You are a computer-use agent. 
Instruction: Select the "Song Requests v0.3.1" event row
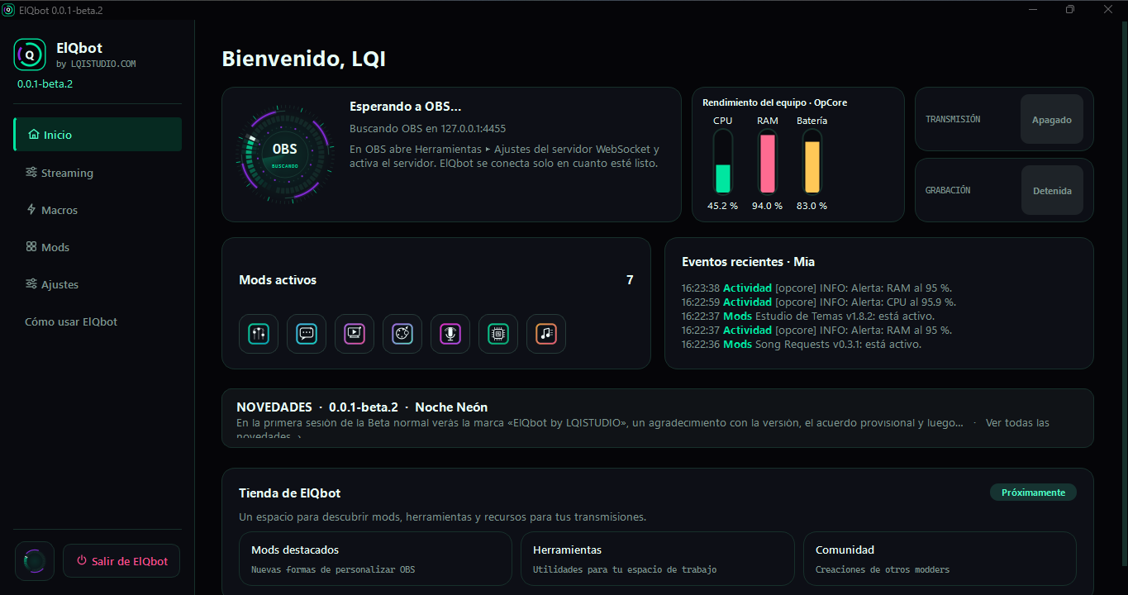(802, 345)
